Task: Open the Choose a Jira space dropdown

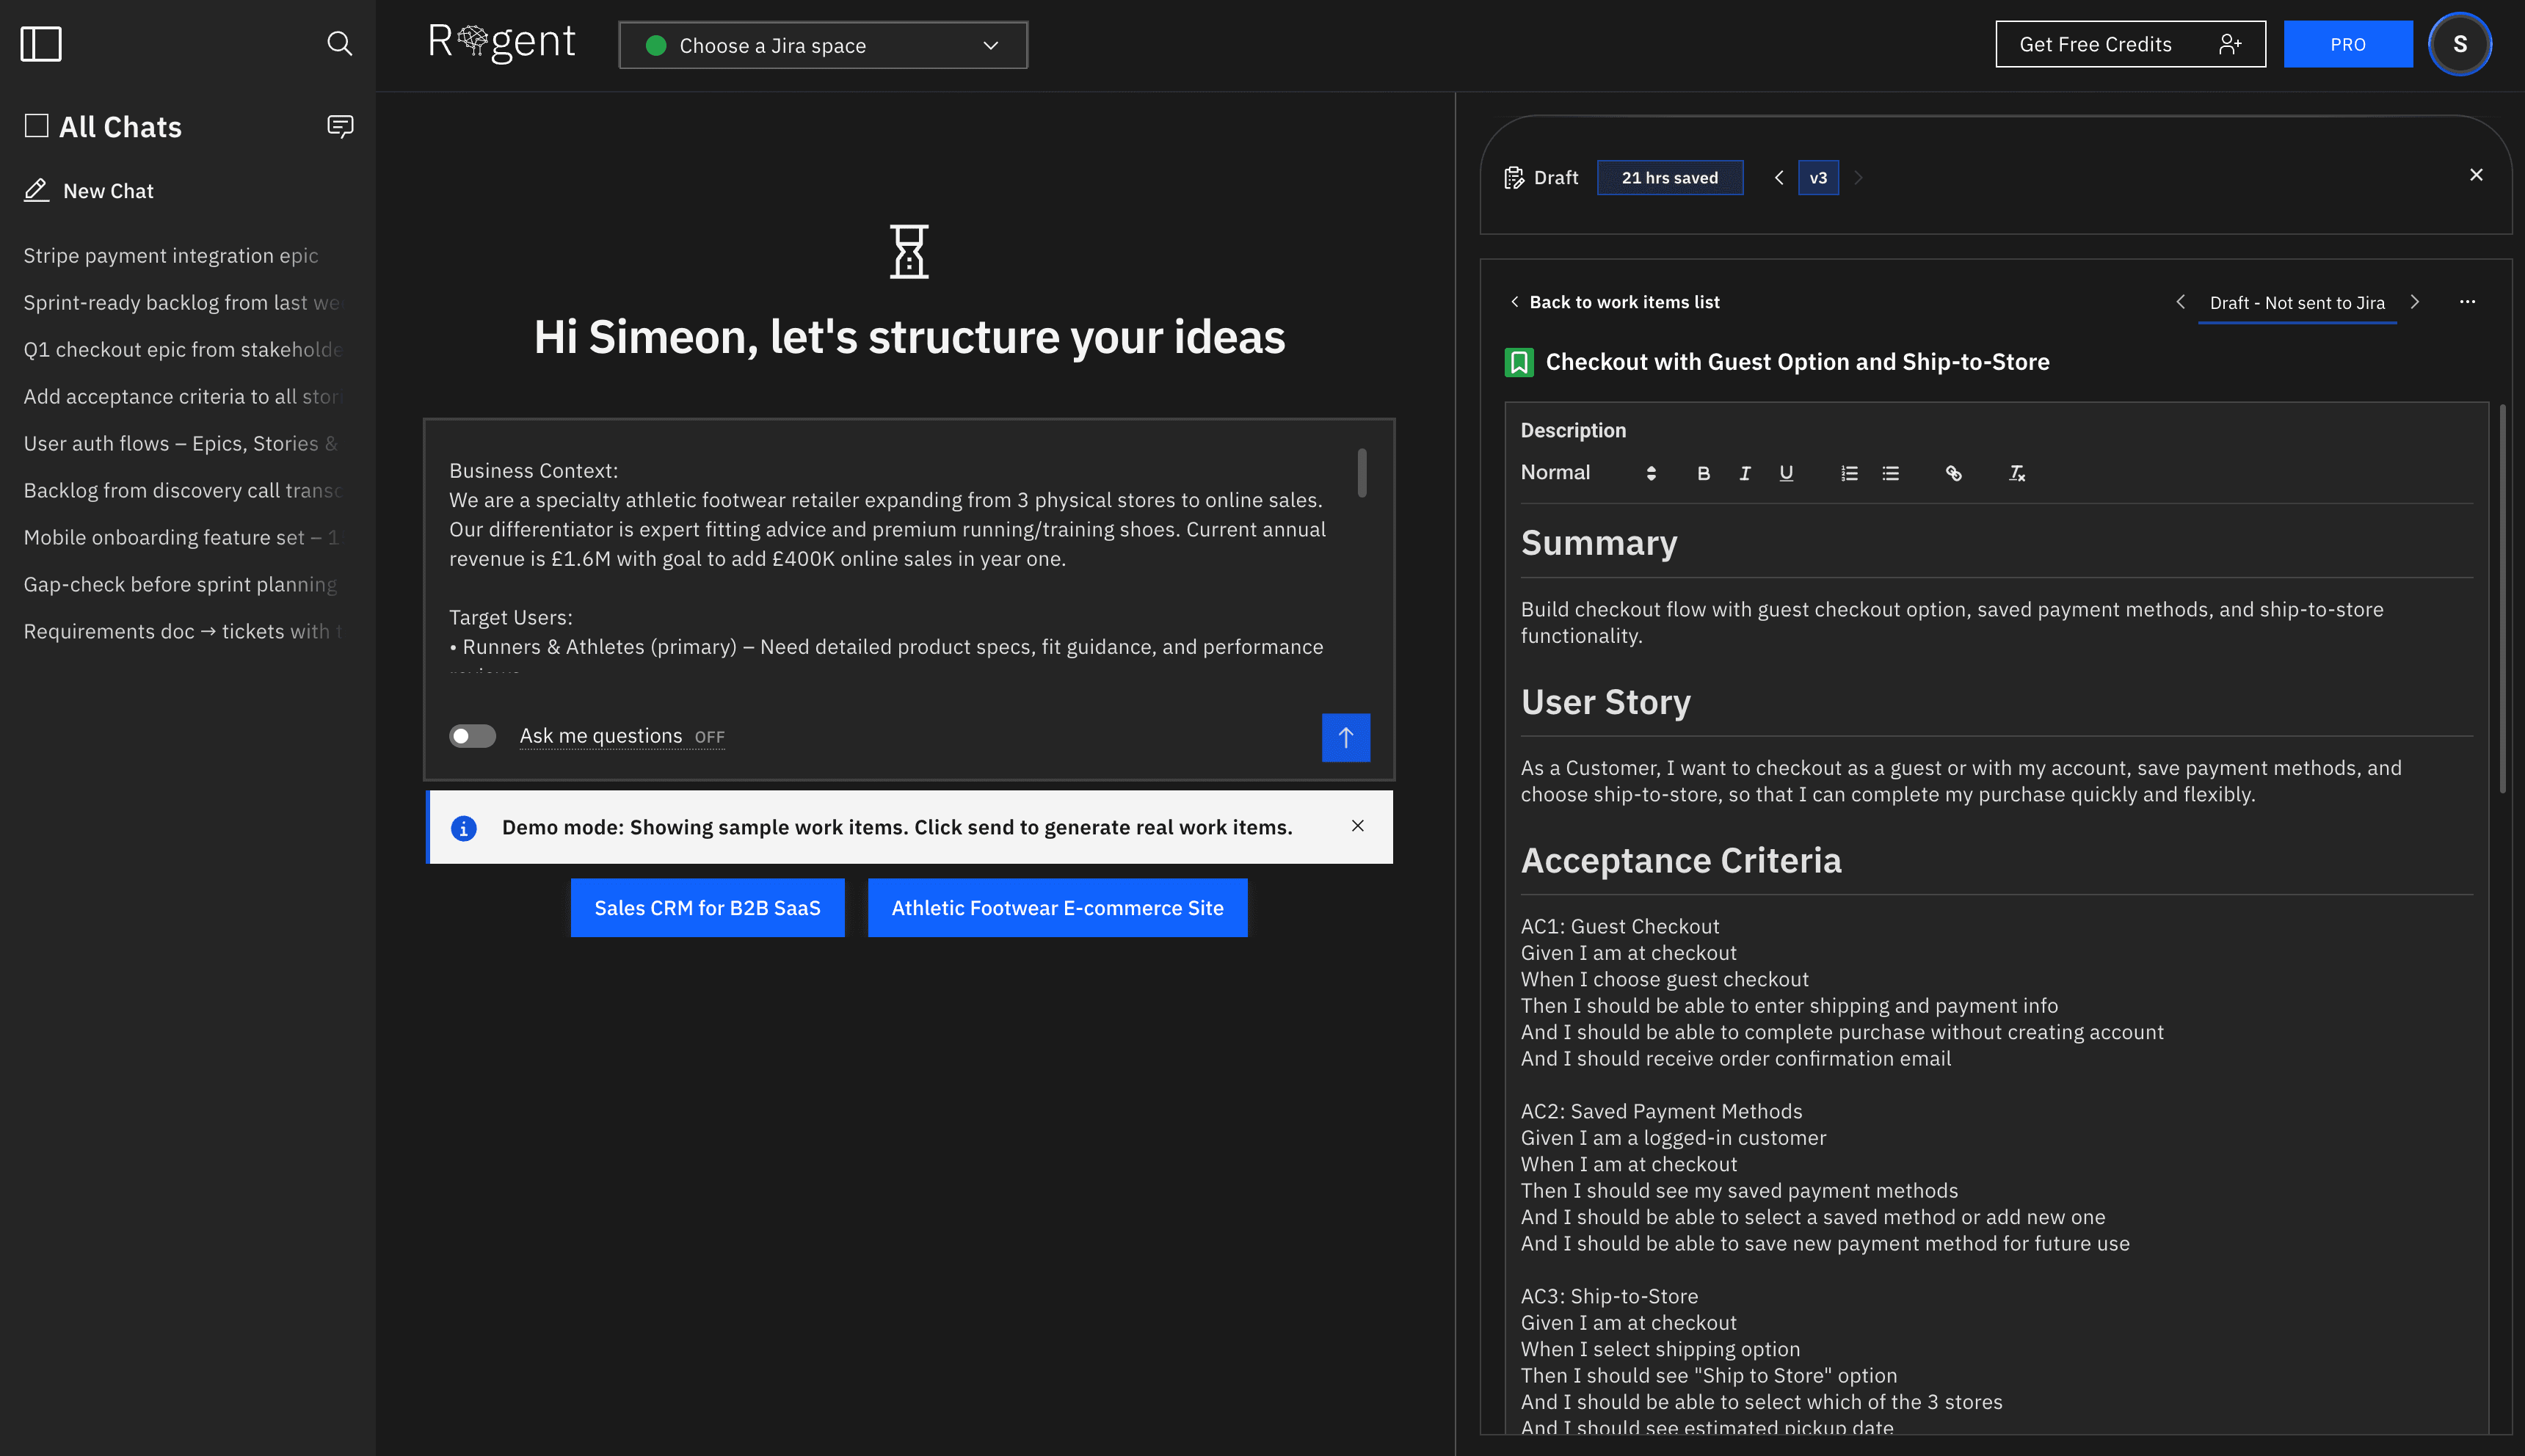Action: coord(822,45)
